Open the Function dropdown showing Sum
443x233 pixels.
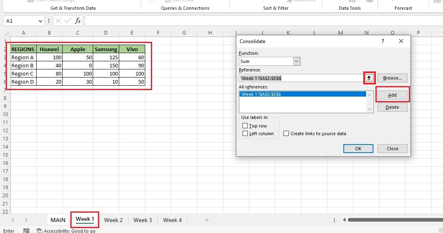pyautogui.click(x=297, y=61)
